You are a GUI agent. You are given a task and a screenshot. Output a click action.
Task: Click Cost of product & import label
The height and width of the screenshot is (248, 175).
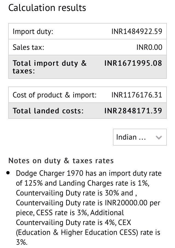click(x=54, y=95)
